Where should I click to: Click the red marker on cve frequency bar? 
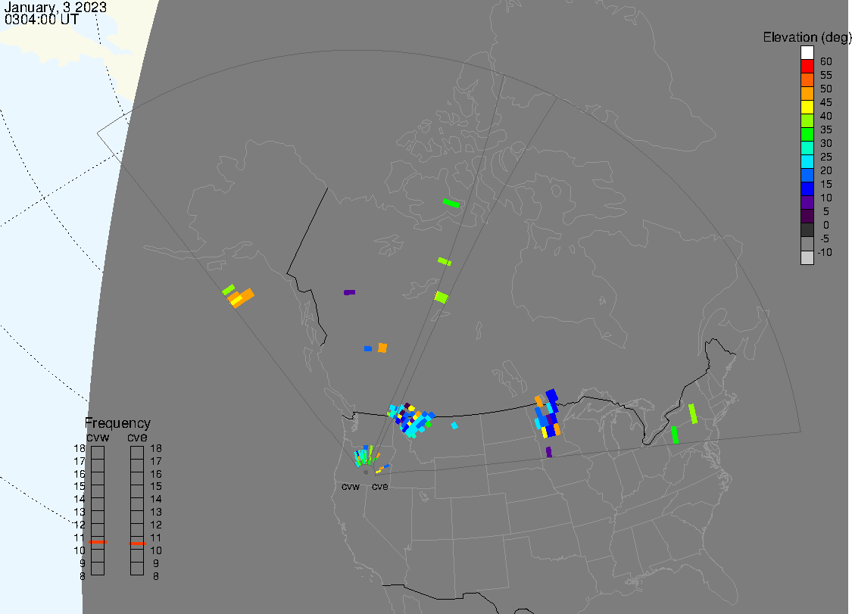[x=137, y=543]
